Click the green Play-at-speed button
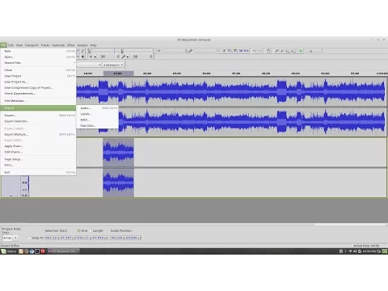 301,51
